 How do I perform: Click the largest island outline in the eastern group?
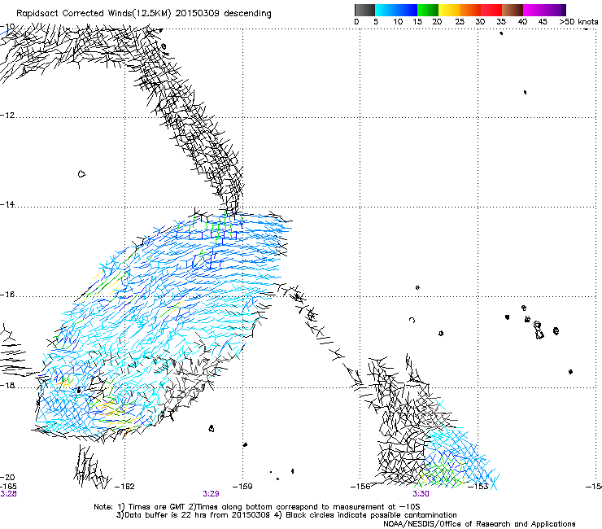coord(539,330)
